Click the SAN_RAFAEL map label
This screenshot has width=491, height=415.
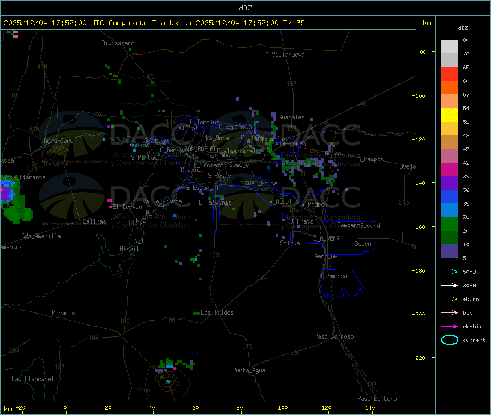[x=200, y=149]
